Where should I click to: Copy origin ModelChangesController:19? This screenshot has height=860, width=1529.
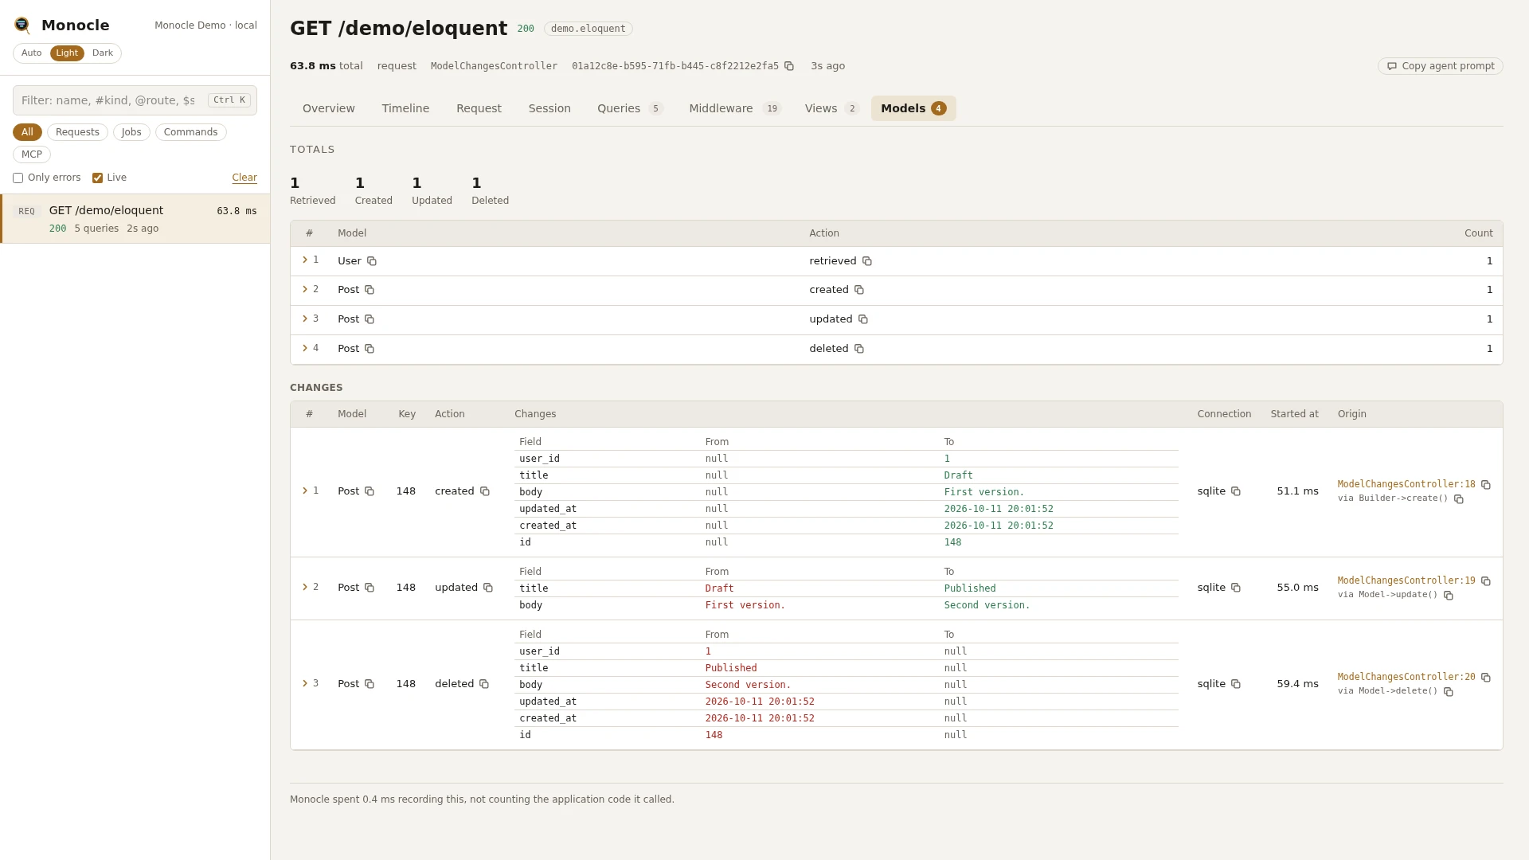click(1486, 581)
